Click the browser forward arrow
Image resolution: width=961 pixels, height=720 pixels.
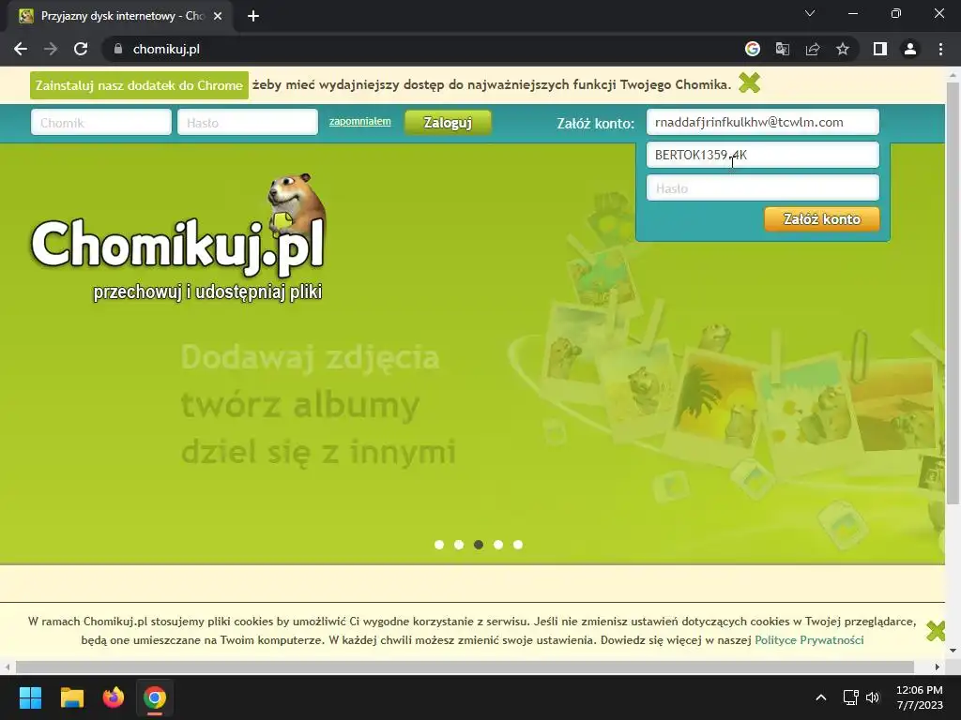coord(51,49)
